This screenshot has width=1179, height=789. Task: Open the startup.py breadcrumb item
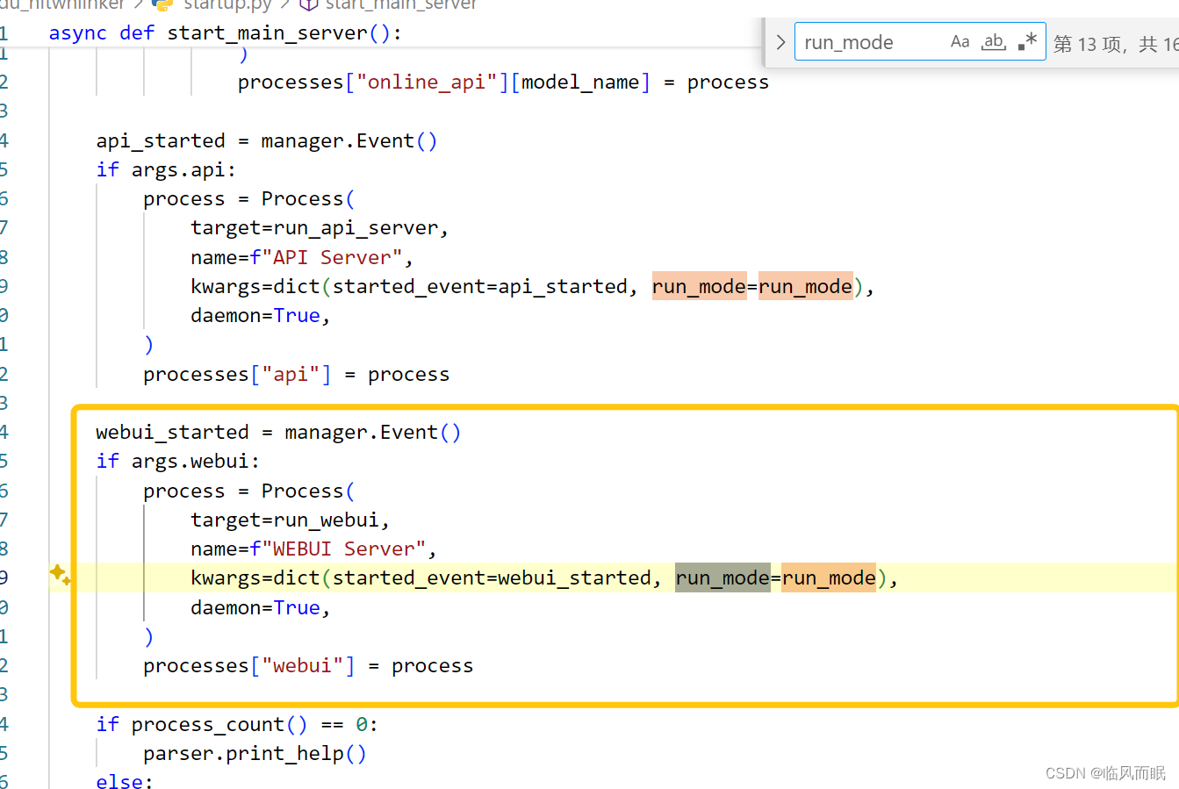(x=228, y=4)
